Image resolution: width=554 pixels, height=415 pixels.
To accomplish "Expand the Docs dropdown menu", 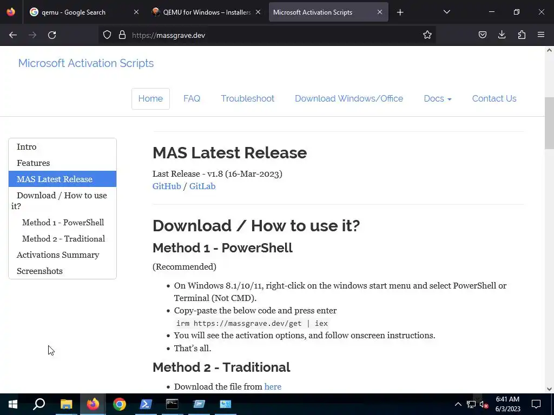I will [x=437, y=99].
